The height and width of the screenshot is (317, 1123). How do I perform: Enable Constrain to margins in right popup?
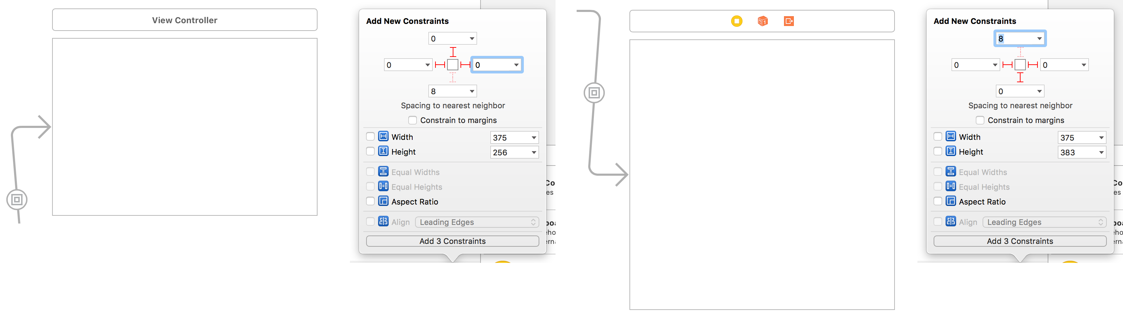point(980,120)
